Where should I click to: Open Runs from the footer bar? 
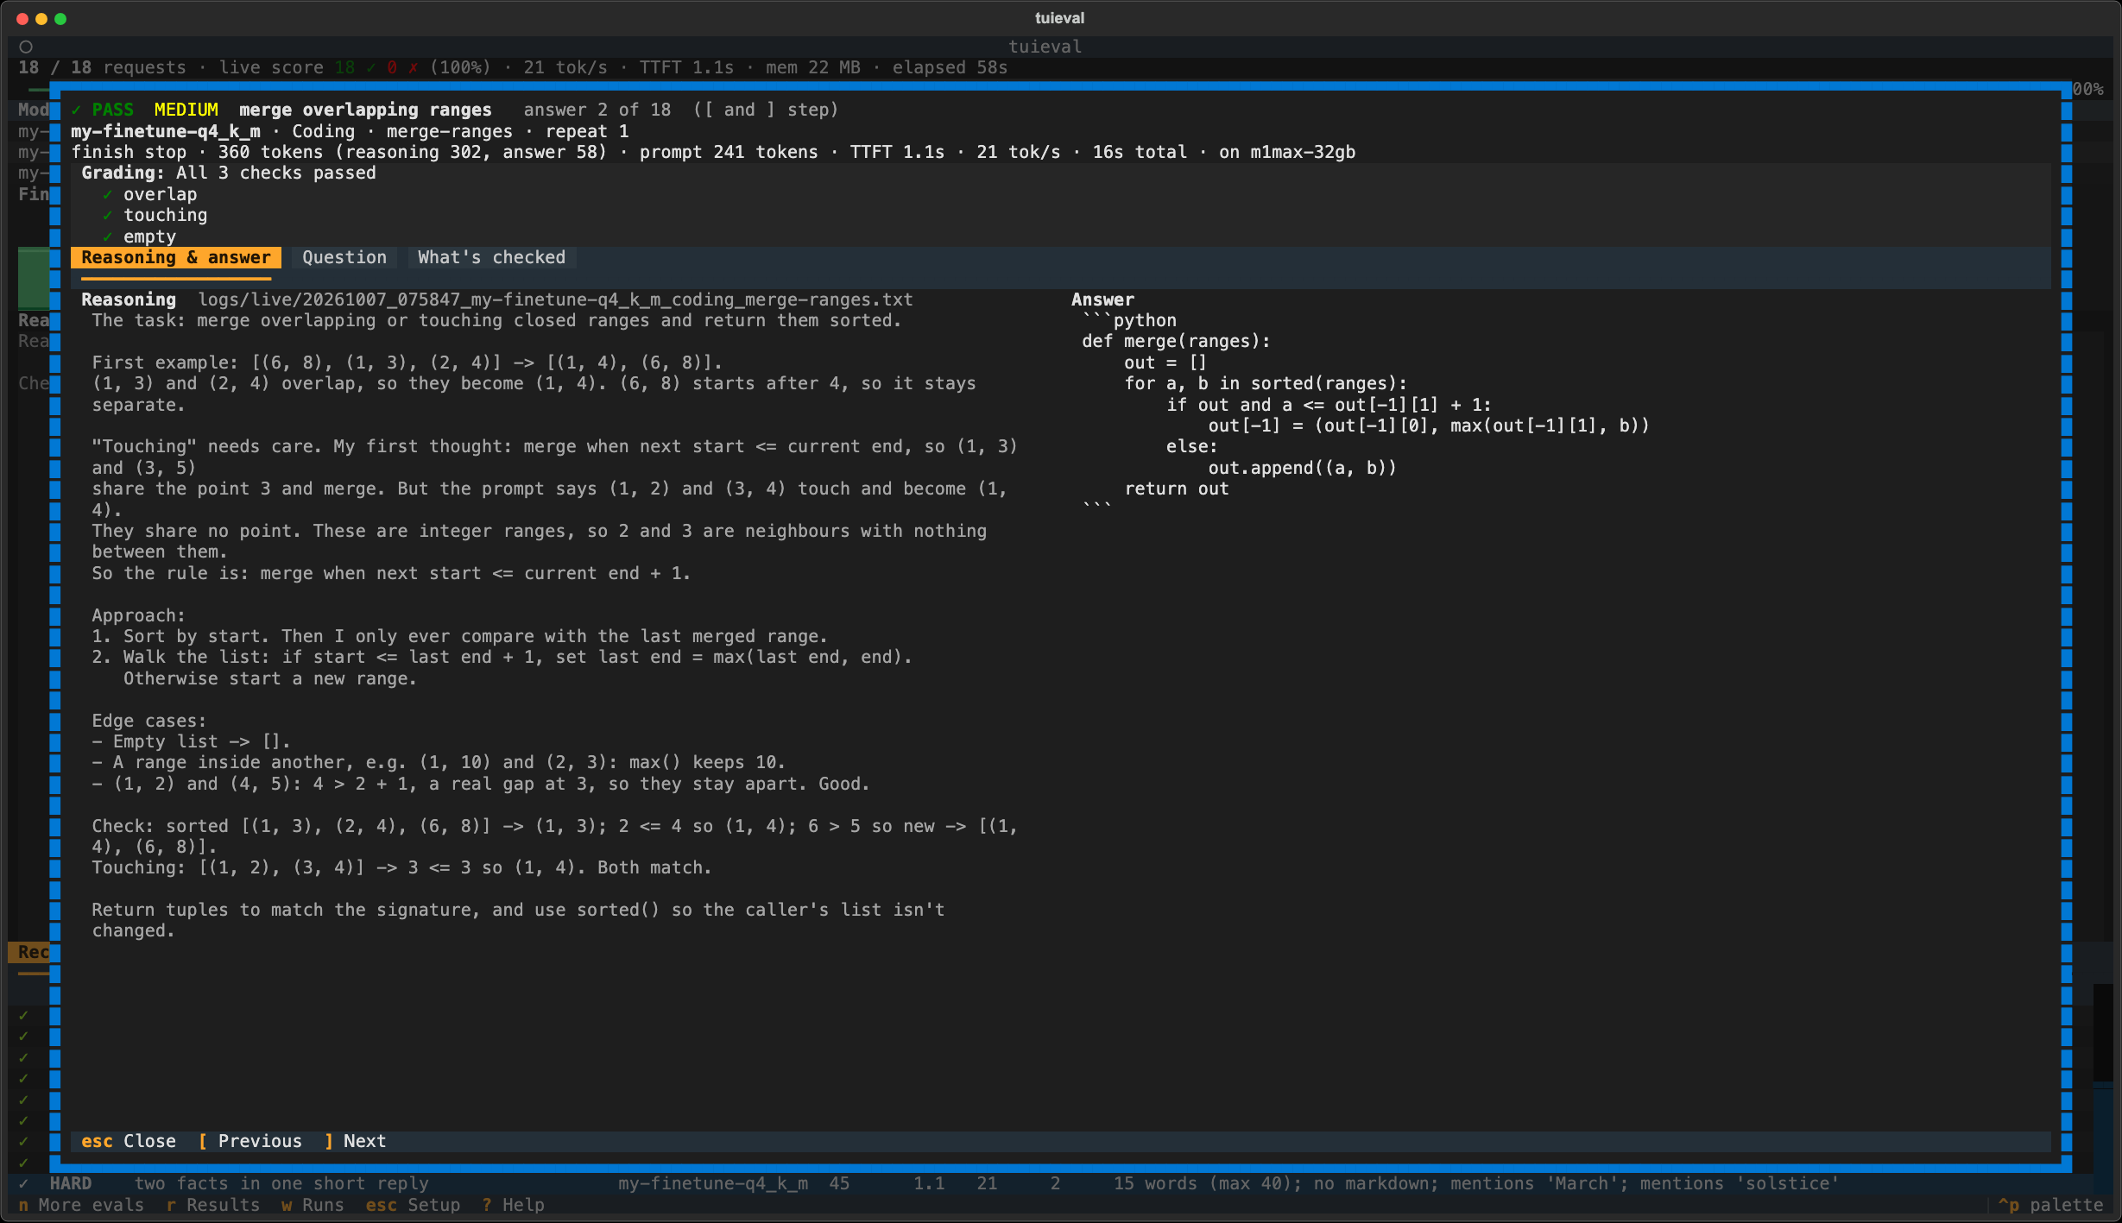point(313,1205)
